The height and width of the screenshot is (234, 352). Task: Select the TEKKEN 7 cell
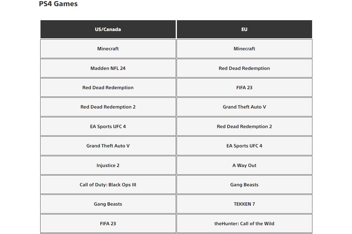click(244, 204)
